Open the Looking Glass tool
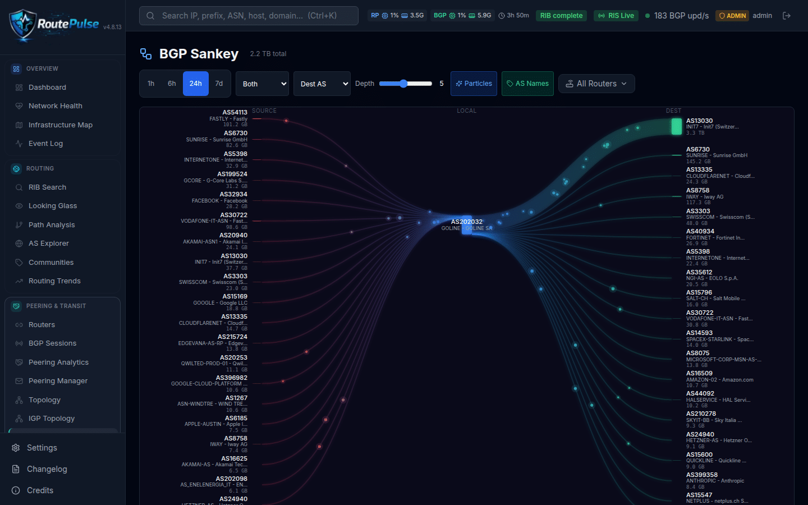The height and width of the screenshot is (505, 808). [53, 205]
